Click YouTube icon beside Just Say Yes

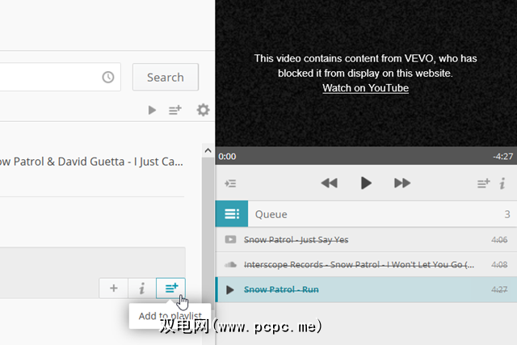(x=230, y=239)
